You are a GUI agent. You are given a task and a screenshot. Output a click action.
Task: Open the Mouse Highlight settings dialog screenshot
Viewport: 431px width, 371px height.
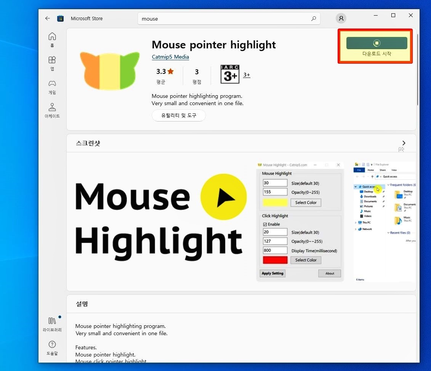(x=300, y=222)
